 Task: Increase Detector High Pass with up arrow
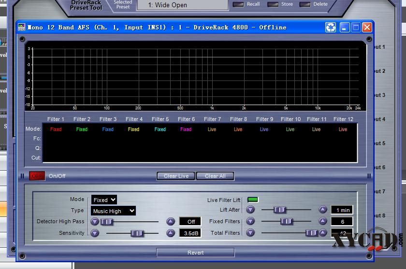(170, 221)
